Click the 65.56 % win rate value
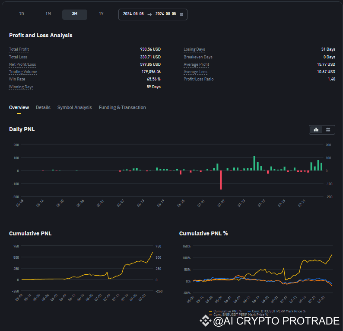This screenshot has height=331, width=343. coord(153,79)
